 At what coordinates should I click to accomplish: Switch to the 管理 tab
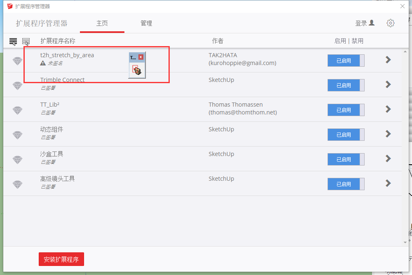[x=146, y=23]
